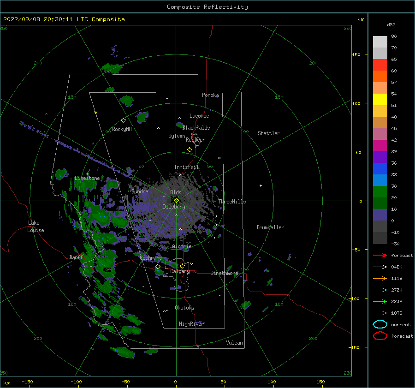Click the Cochrane town label
This screenshot has width=415, height=388.
151,258
